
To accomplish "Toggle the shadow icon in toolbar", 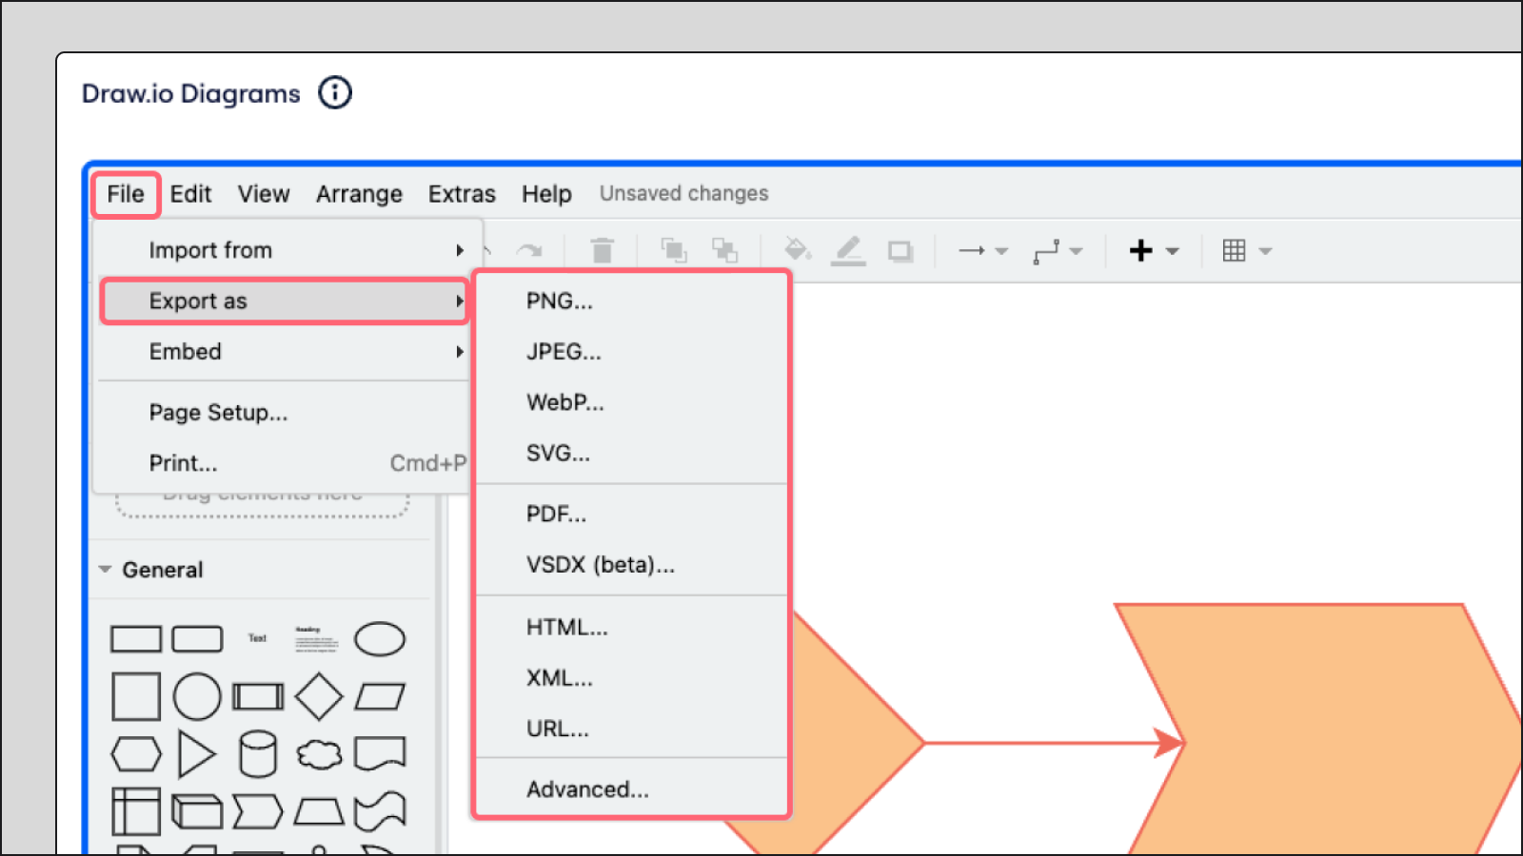I will (900, 251).
